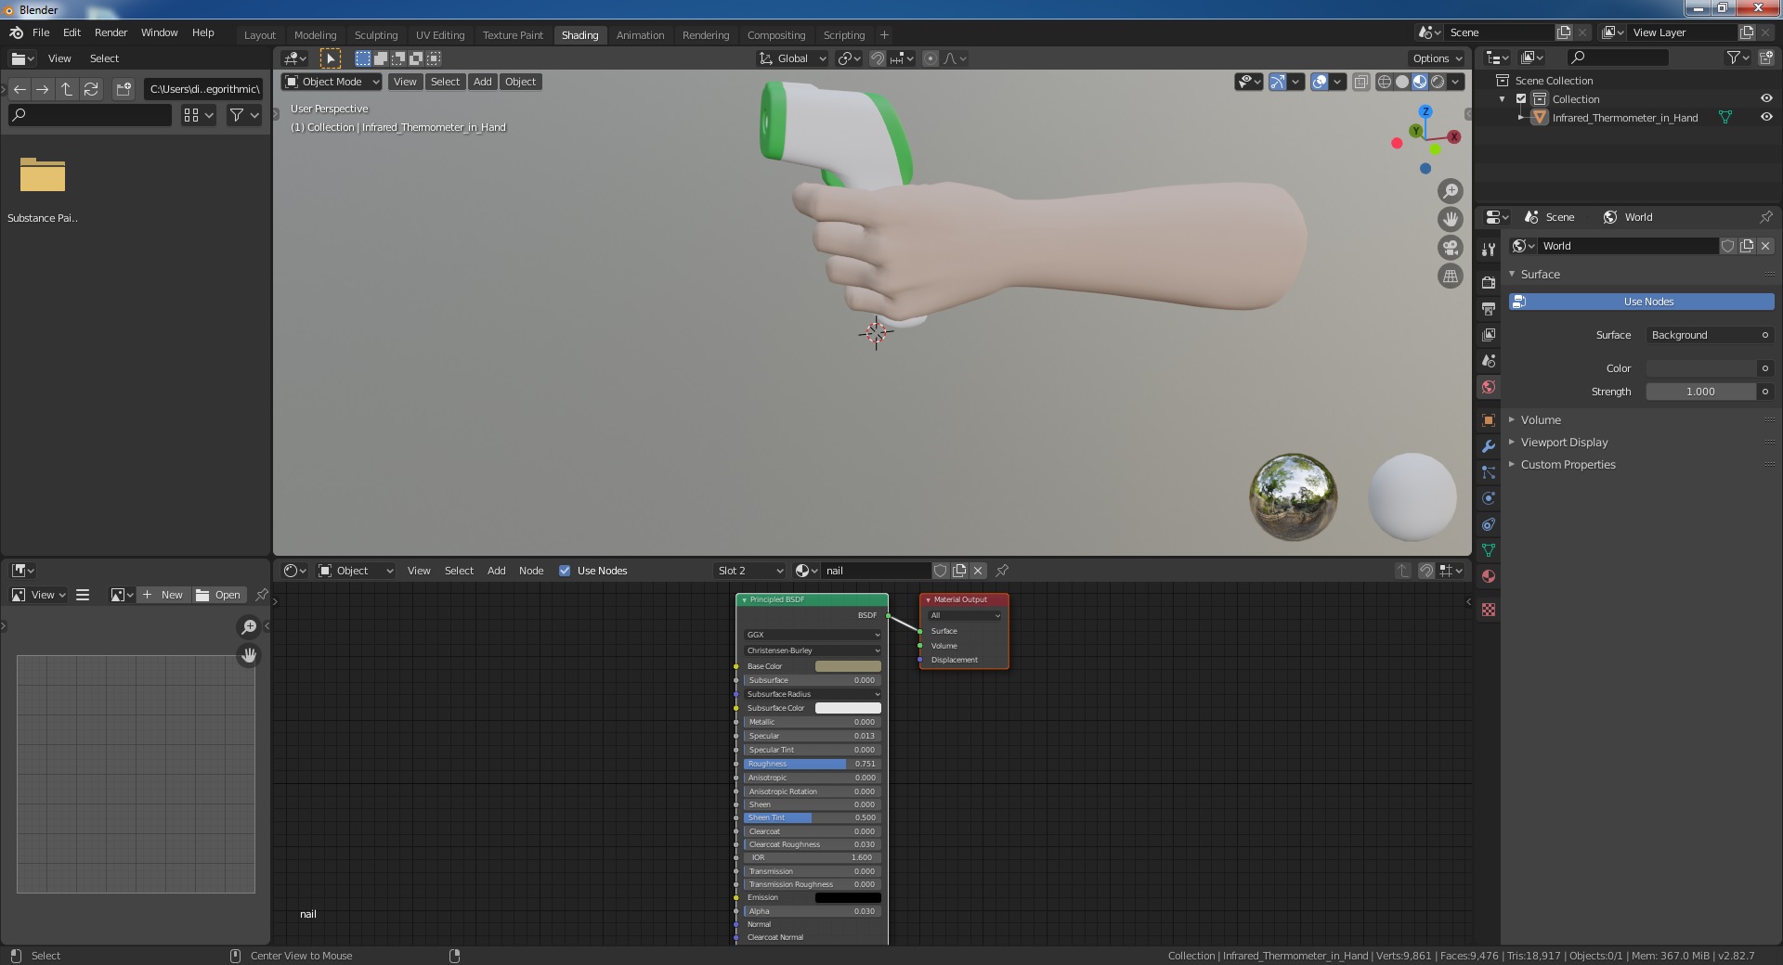Open the Object properties tab

(x=1489, y=420)
